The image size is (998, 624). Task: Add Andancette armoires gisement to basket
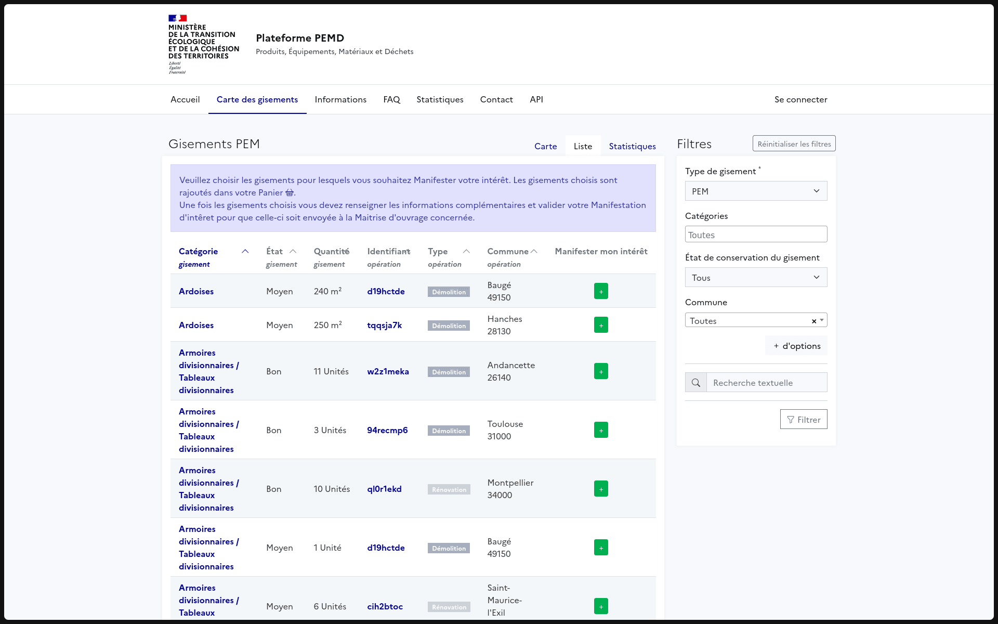601,371
